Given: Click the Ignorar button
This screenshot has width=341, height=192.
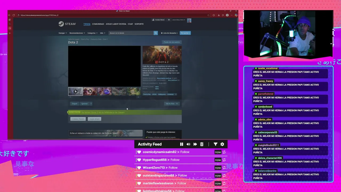Looking at the screenshot, I should click(84, 103).
